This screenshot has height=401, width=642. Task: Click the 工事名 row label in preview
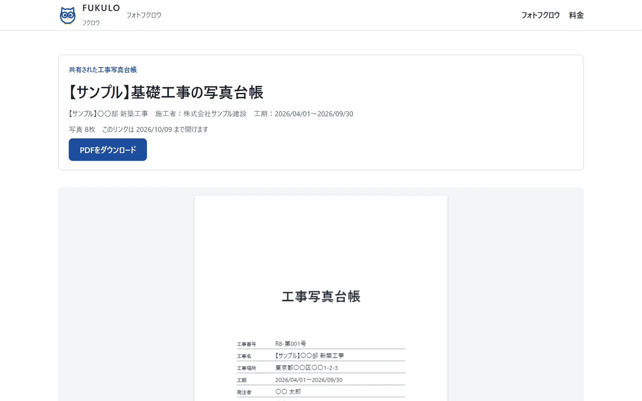pyautogui.click(x=244, y=356)
